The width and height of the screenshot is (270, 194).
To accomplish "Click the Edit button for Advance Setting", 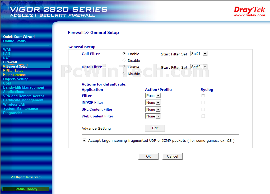I will click(155, 128).
